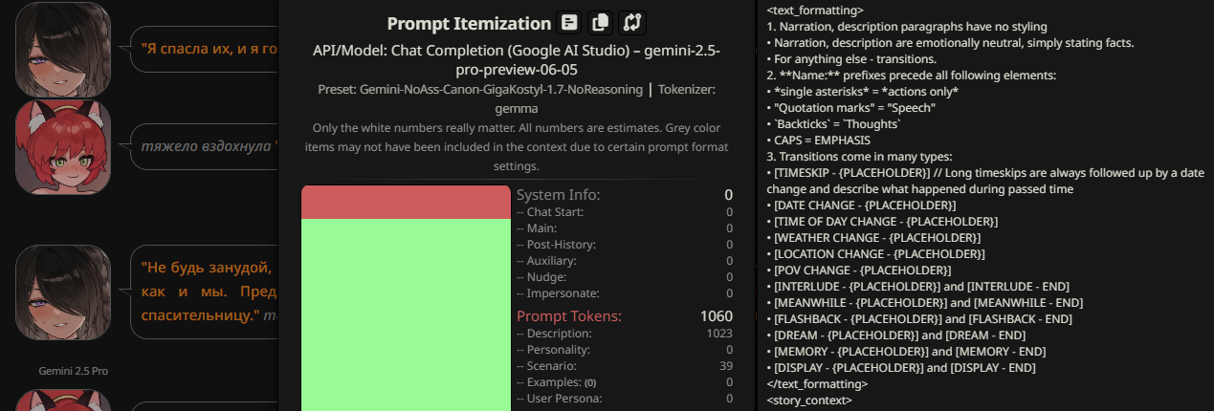
Task: Click dark-haired avatar beside "Я спасла их" message
Action: click(x=63, y=48)
